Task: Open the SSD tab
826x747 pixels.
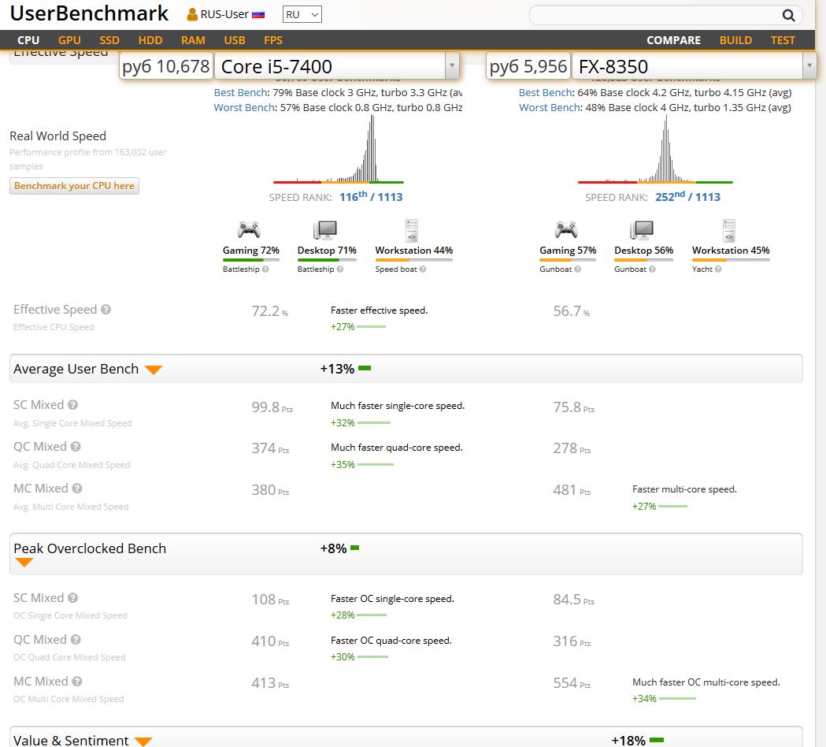Action: (109, 40)
